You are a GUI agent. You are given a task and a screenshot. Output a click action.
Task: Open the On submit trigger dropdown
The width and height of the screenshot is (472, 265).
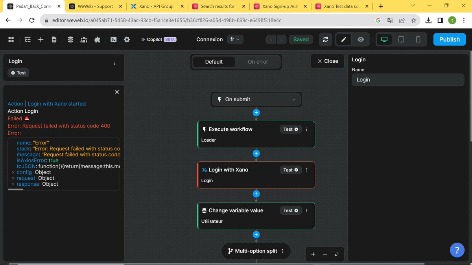(256, 99)
